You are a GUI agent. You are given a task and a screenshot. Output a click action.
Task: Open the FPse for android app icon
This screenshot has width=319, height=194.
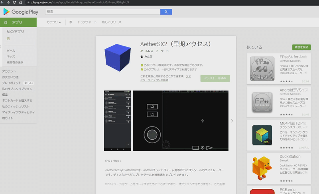click(x=262, y=102)
